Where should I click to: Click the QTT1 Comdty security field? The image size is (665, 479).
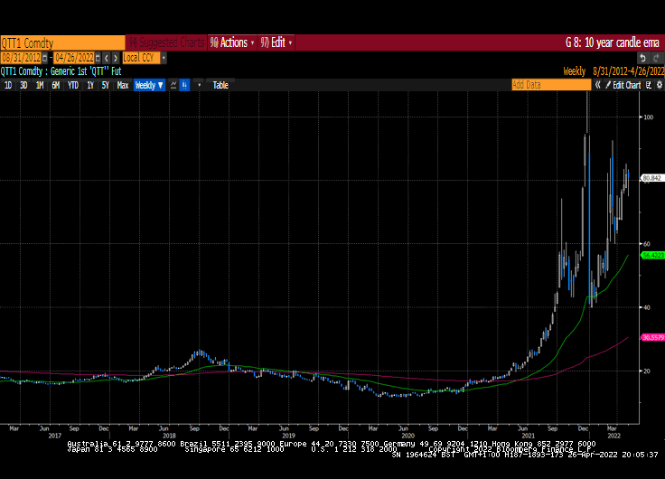click(62, 42)
